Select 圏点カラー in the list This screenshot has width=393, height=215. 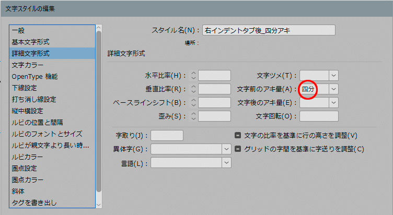tap(52, 180)
